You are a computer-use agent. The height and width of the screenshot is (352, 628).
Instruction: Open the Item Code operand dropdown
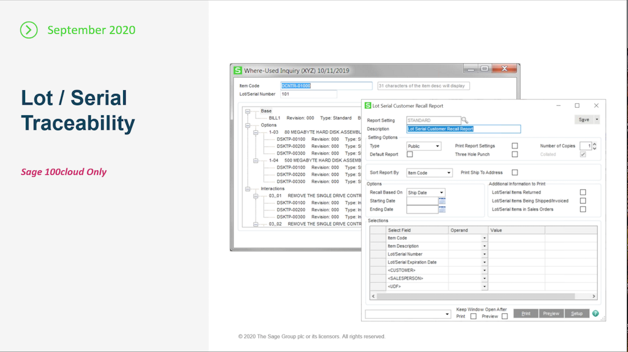point(484,238)
